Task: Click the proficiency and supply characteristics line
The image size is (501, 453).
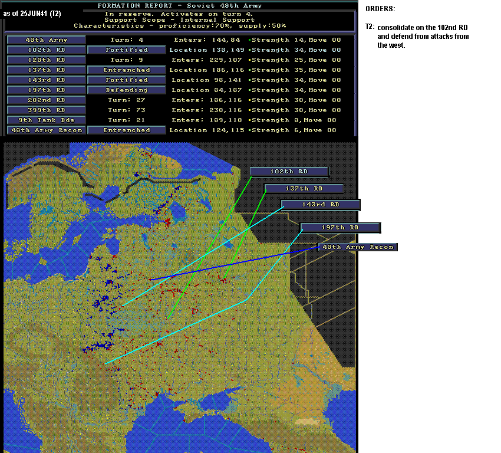Action: click(x=180, y=26)
